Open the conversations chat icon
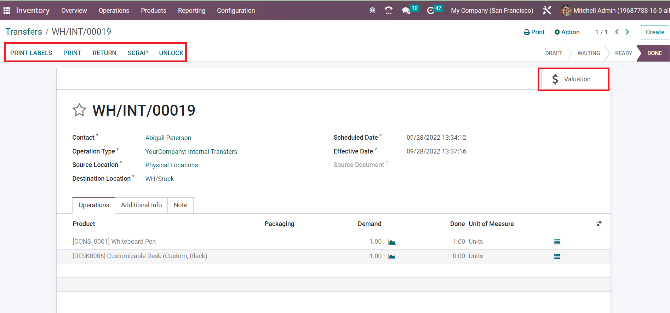The width and height of the screenshot is (670, 313). [x=406, y=11]
